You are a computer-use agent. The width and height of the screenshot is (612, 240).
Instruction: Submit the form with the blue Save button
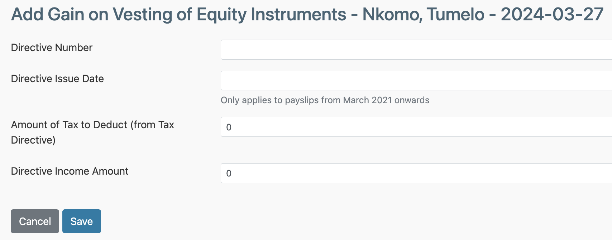(x=81, y=221)
